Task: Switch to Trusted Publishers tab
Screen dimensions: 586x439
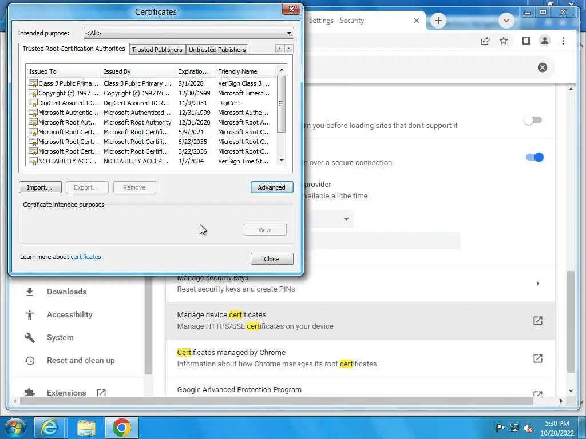Action: 157,50
